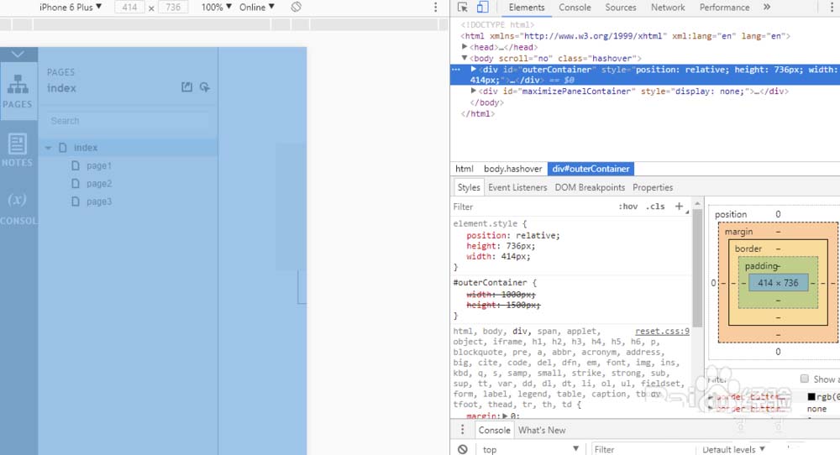Open more DevTools tabs with double chevron
Screen dimensions: 840x455
(767, 8)
